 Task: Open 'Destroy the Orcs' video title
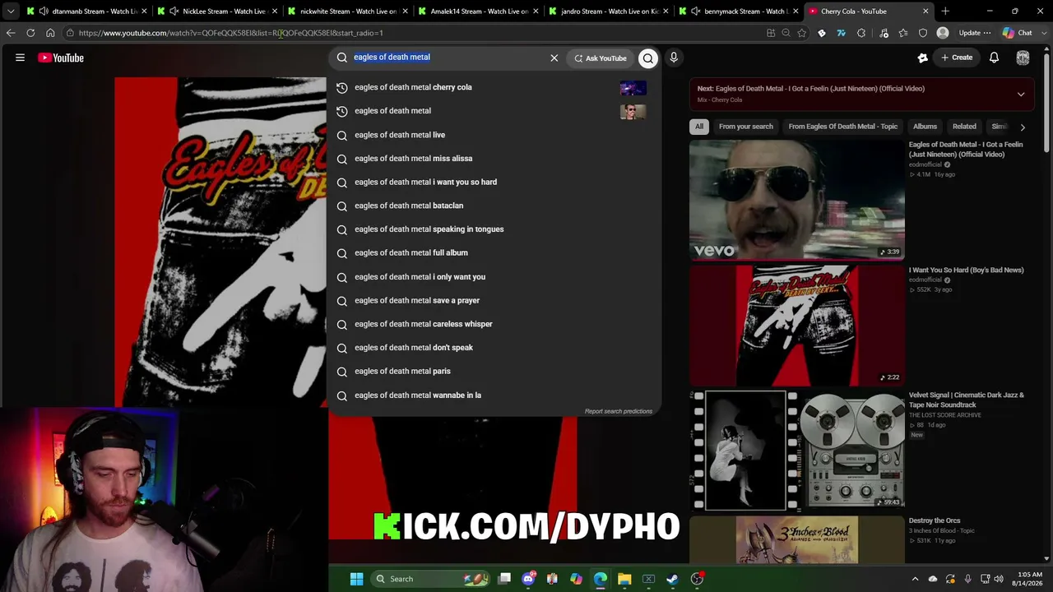[935, 520]
